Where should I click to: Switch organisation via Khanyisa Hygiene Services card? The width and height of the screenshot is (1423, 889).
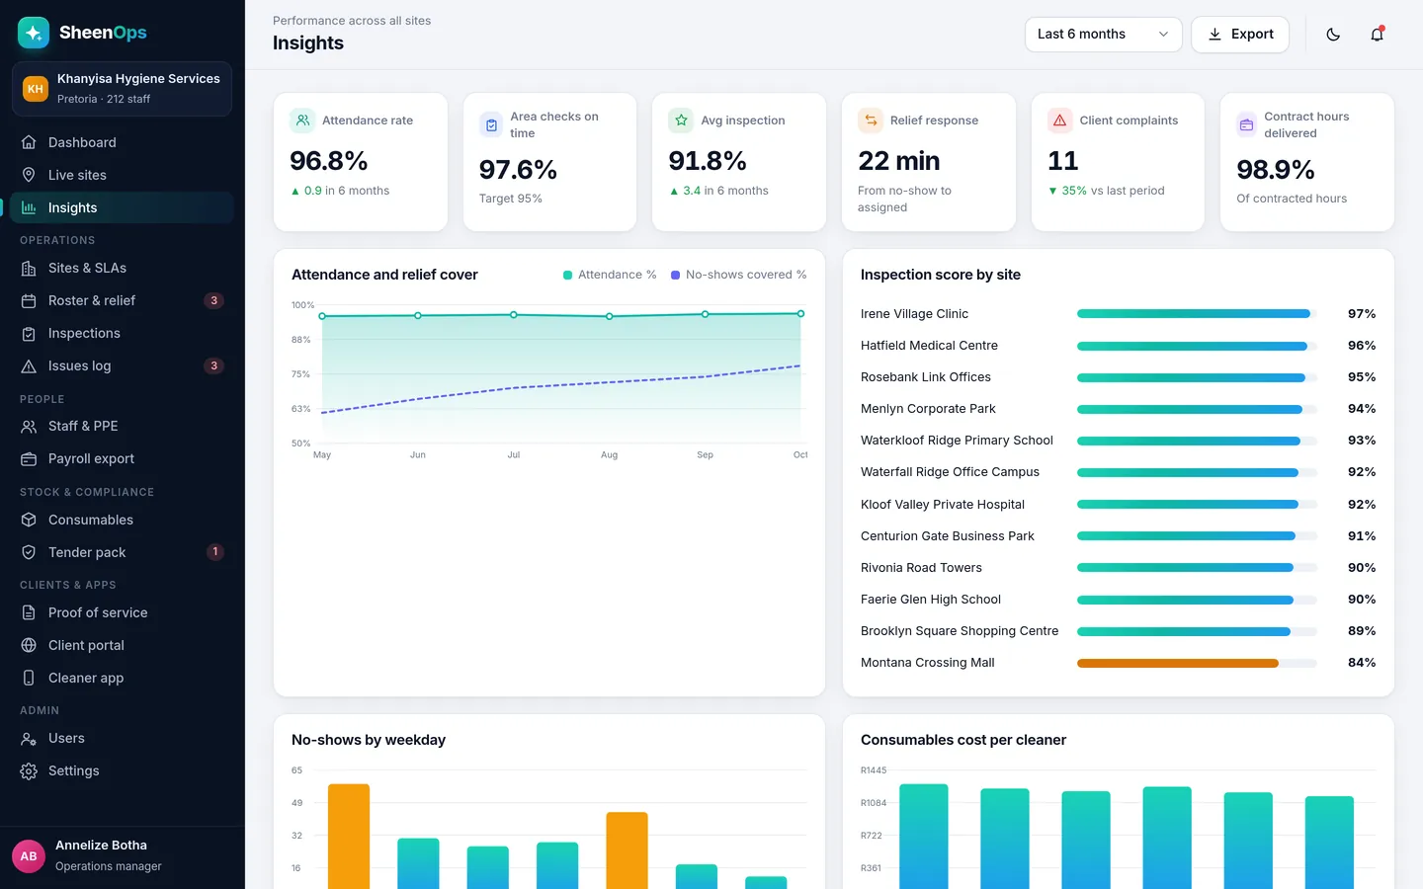pyautogui.click(x=123, y=89)
